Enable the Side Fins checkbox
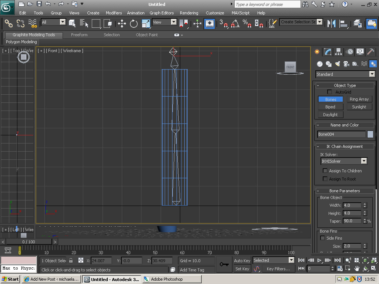 coord(322,238)
